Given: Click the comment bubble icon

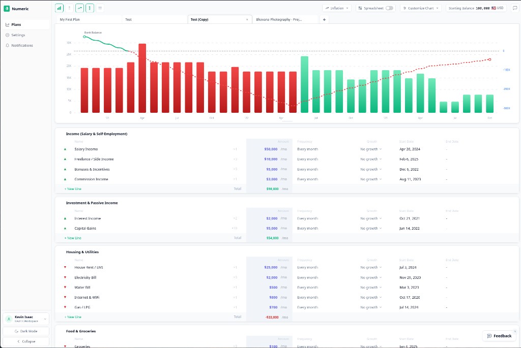Looking at the screenshot, I should [514, 8].
